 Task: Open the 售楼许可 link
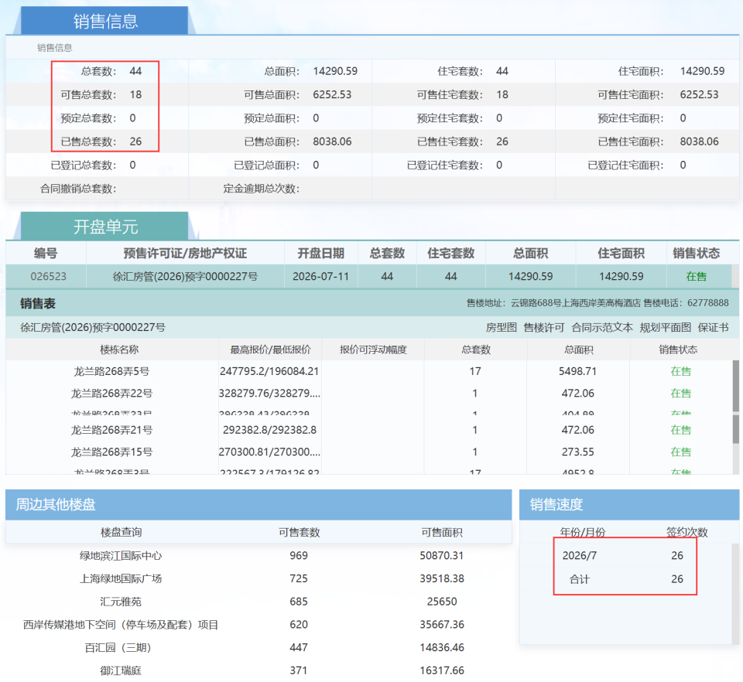point(544,328)
